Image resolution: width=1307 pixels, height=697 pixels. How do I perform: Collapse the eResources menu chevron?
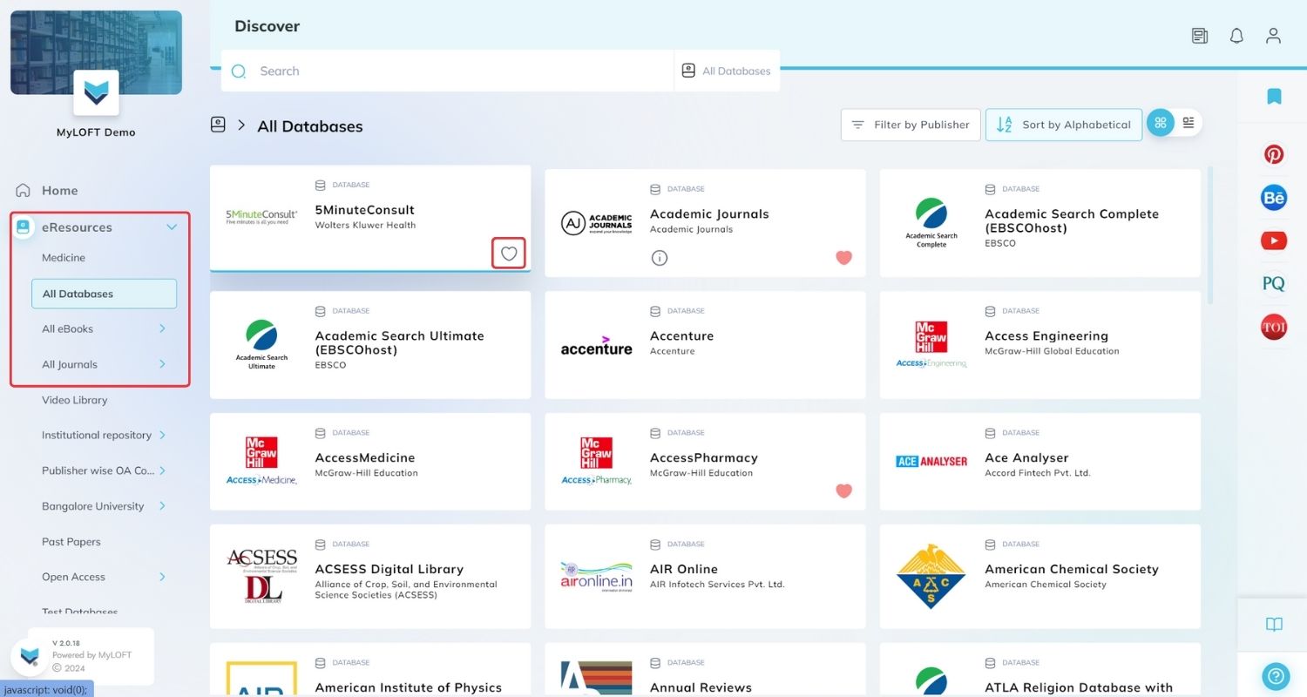[x=172, y=227]
